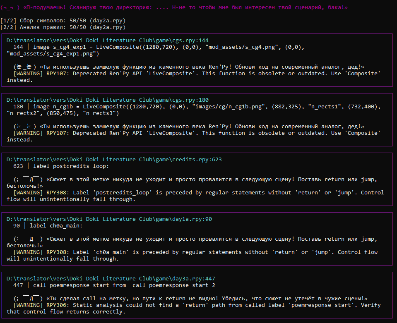397x323 pixels.
Task: Click the crying kaomoji in ch0a_main warning
Action: 28,239
